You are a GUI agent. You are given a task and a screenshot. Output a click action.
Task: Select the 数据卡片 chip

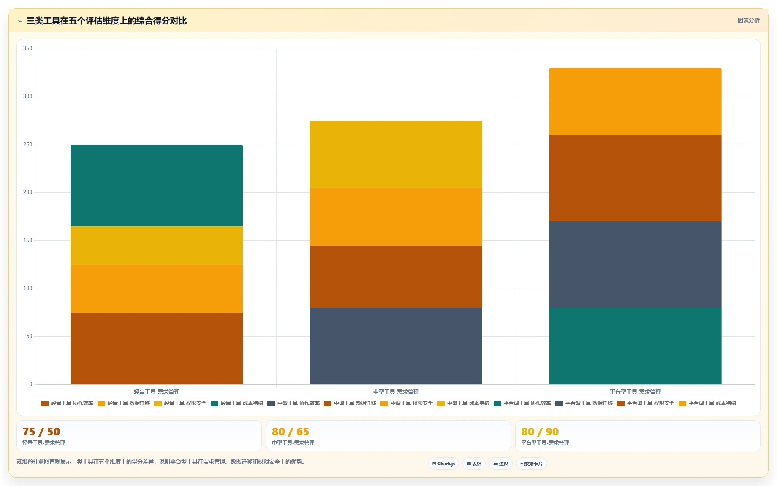[531, 464]
